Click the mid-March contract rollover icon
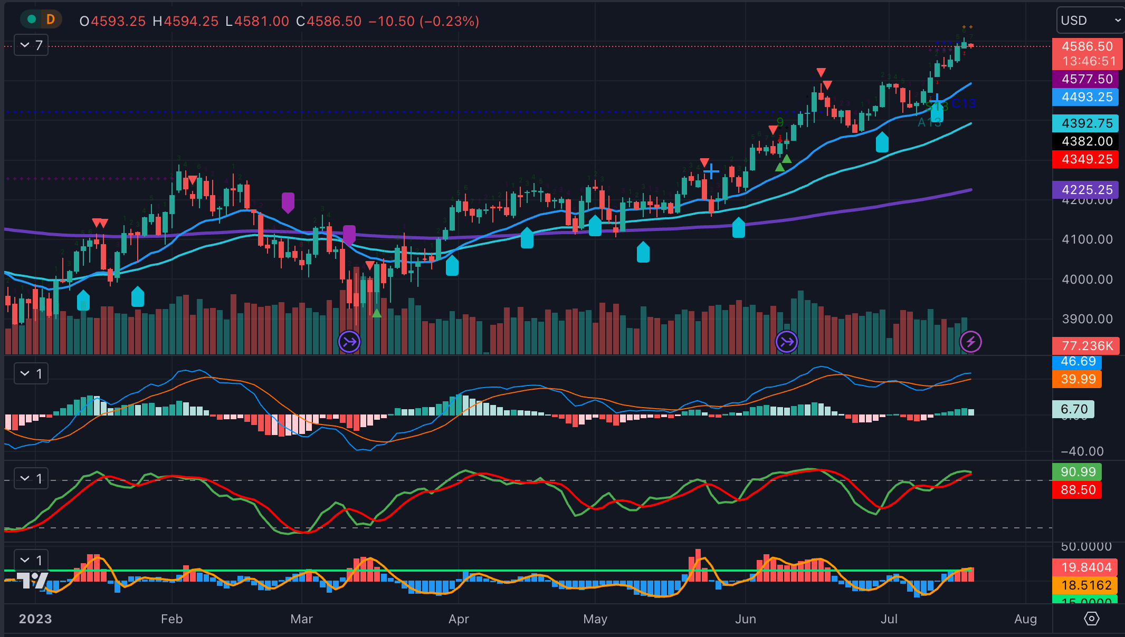This screenshot has height=637, width=1125. point(349,342)
